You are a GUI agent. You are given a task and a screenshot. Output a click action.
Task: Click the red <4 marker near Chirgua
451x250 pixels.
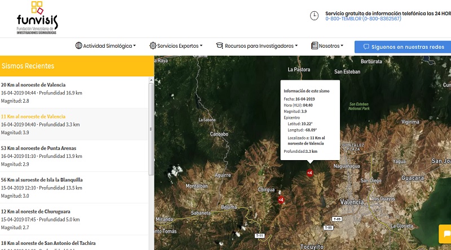coord(281,199)
